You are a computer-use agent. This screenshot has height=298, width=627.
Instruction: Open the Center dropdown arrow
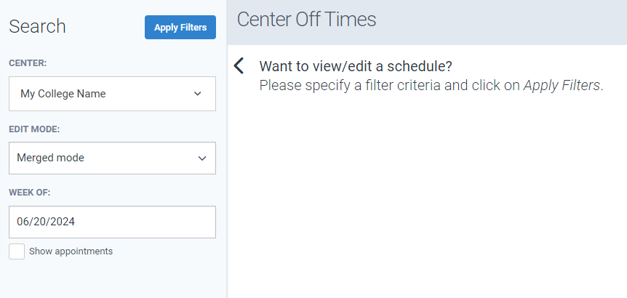(198, 94)
